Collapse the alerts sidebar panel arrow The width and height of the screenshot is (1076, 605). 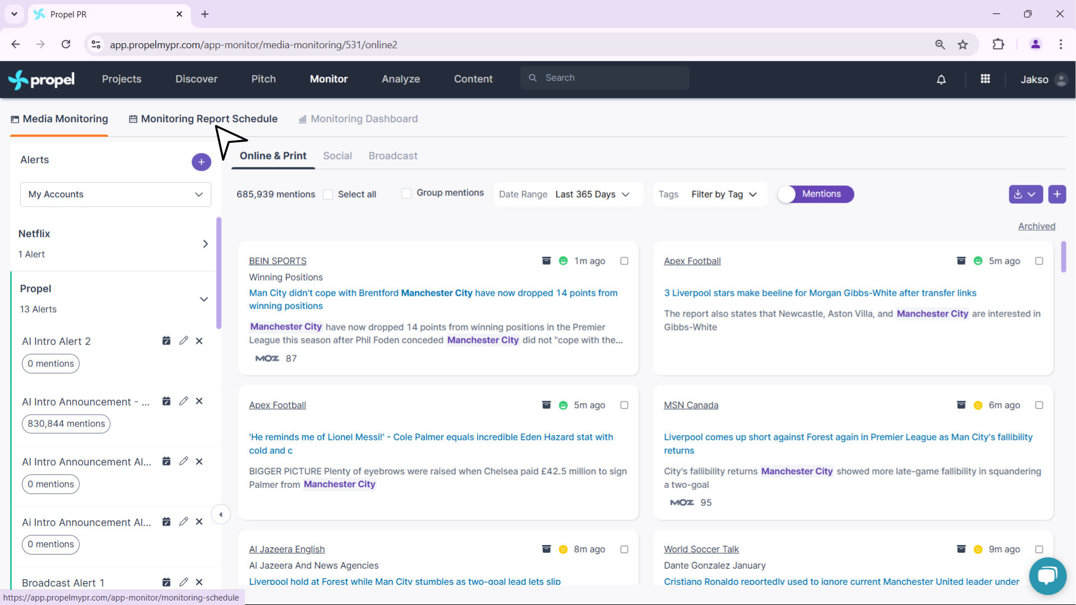[221, 514]
